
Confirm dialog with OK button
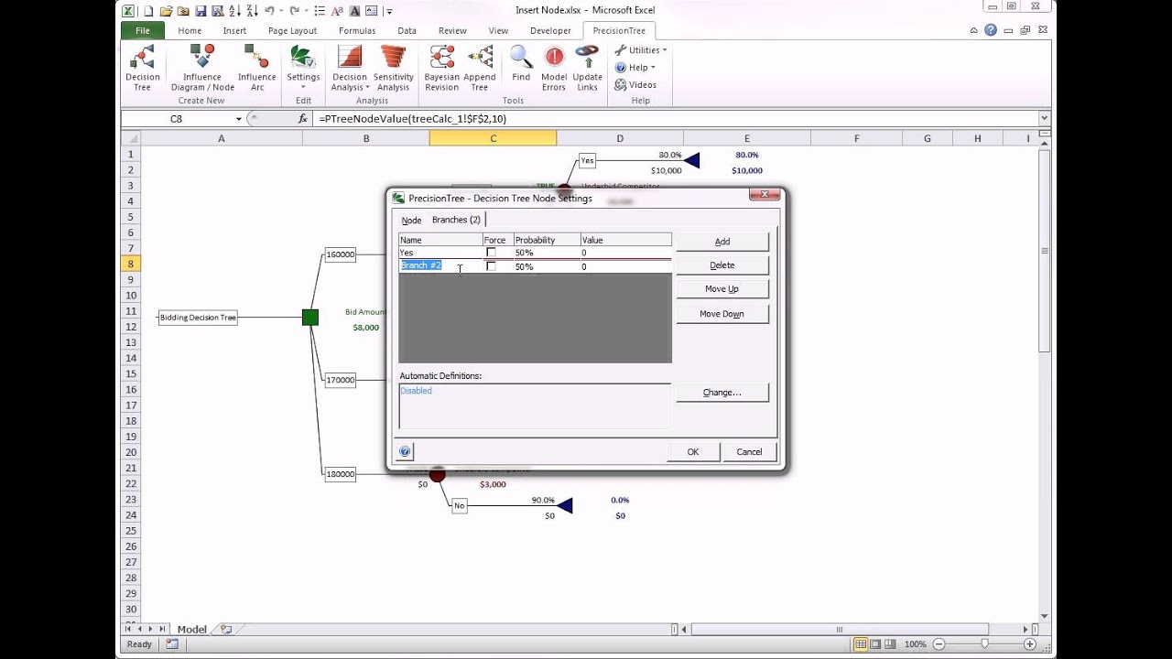click(x=693, y=451)
